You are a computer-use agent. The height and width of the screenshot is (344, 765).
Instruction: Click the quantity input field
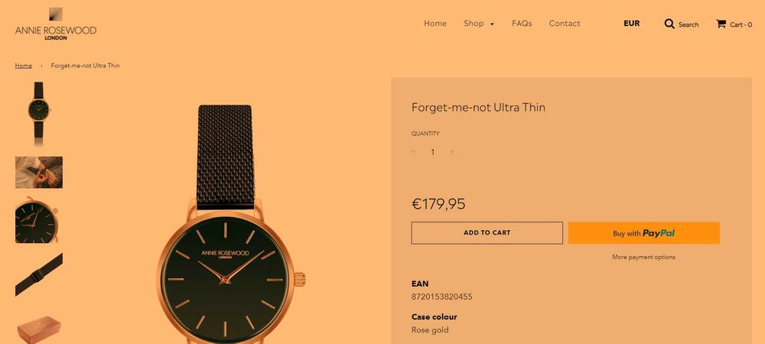[x=432, y=152]
